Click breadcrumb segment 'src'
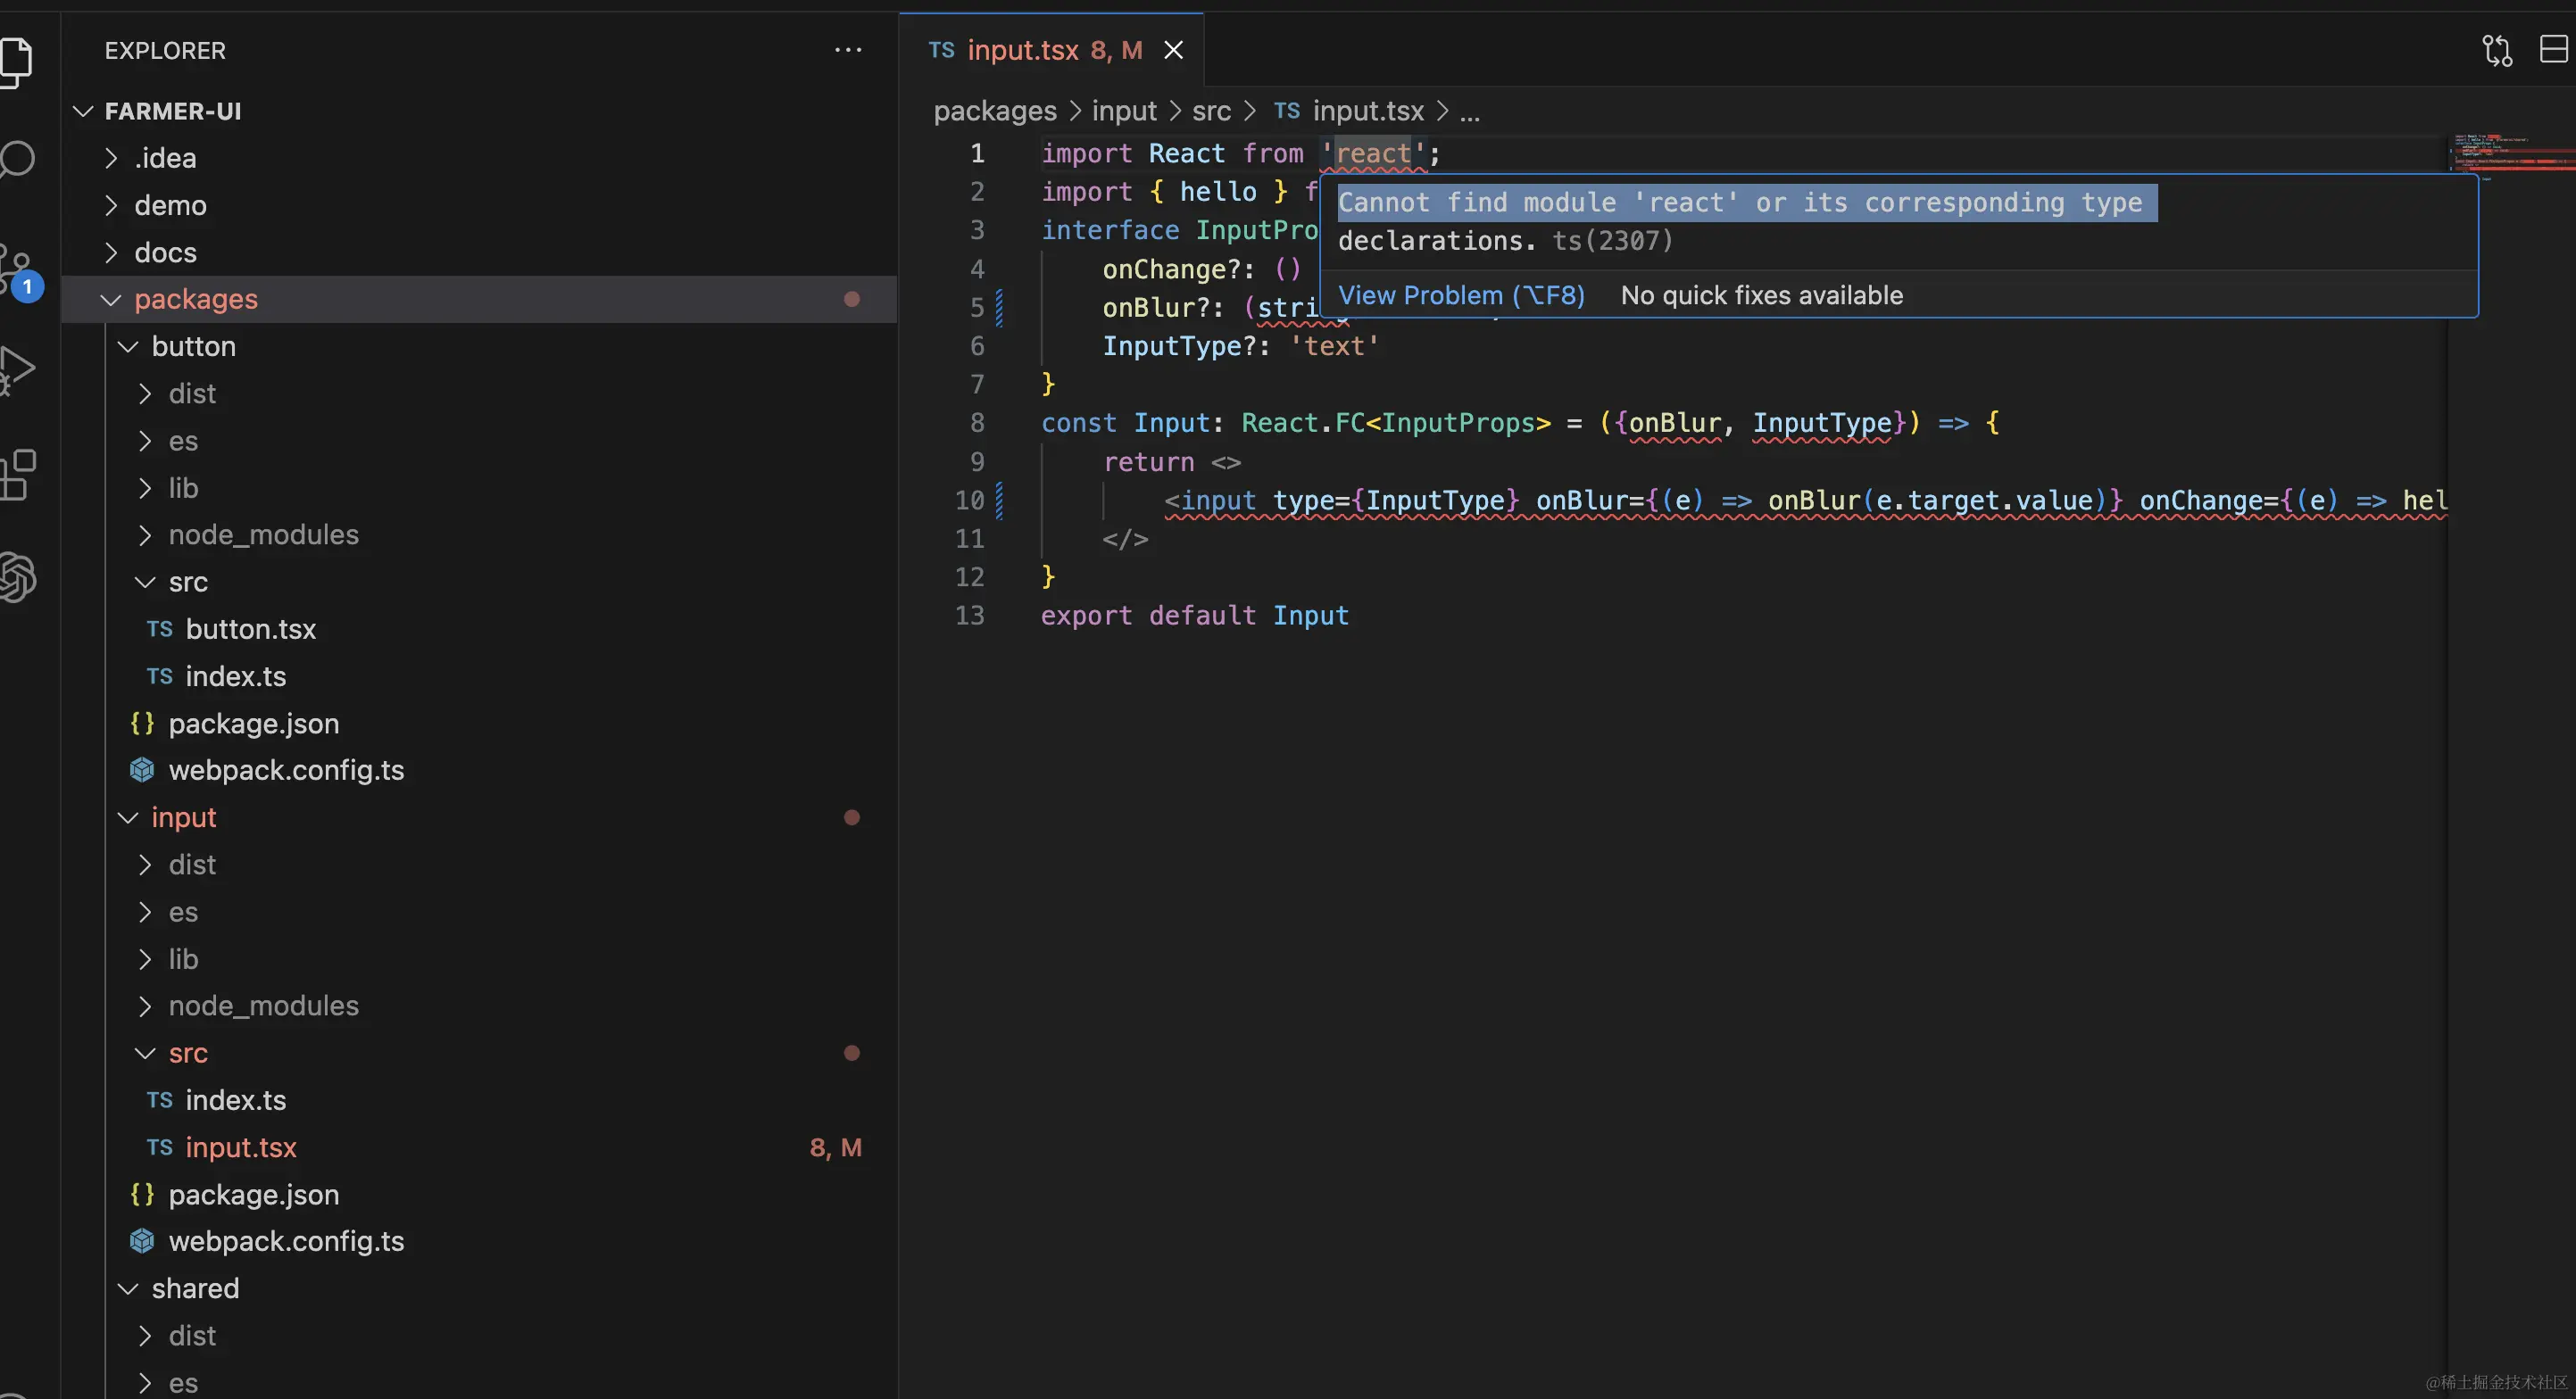 pyautogui.click(x=1211, y=111)
